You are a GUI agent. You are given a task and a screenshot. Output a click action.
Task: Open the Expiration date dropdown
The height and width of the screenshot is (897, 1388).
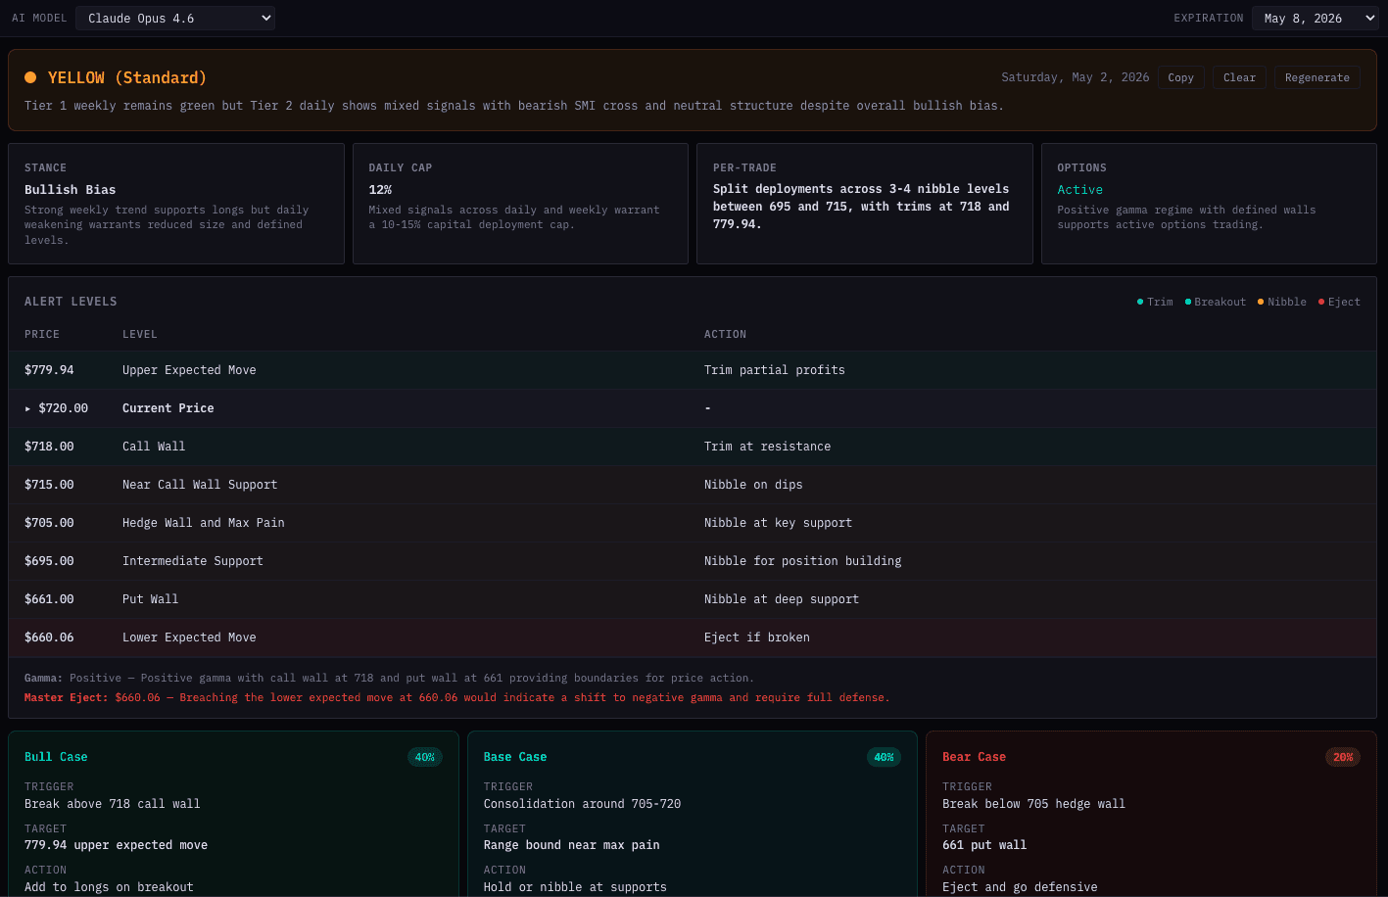click(x=1316, y=18)
